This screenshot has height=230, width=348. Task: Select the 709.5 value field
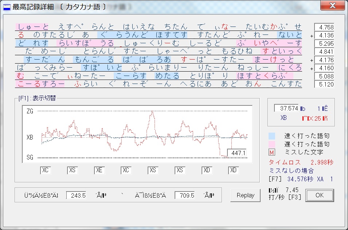(184, 195)
